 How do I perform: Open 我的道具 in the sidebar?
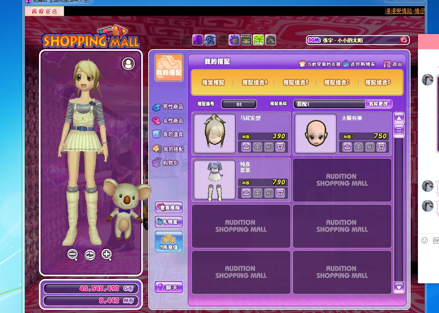(168, 134)
